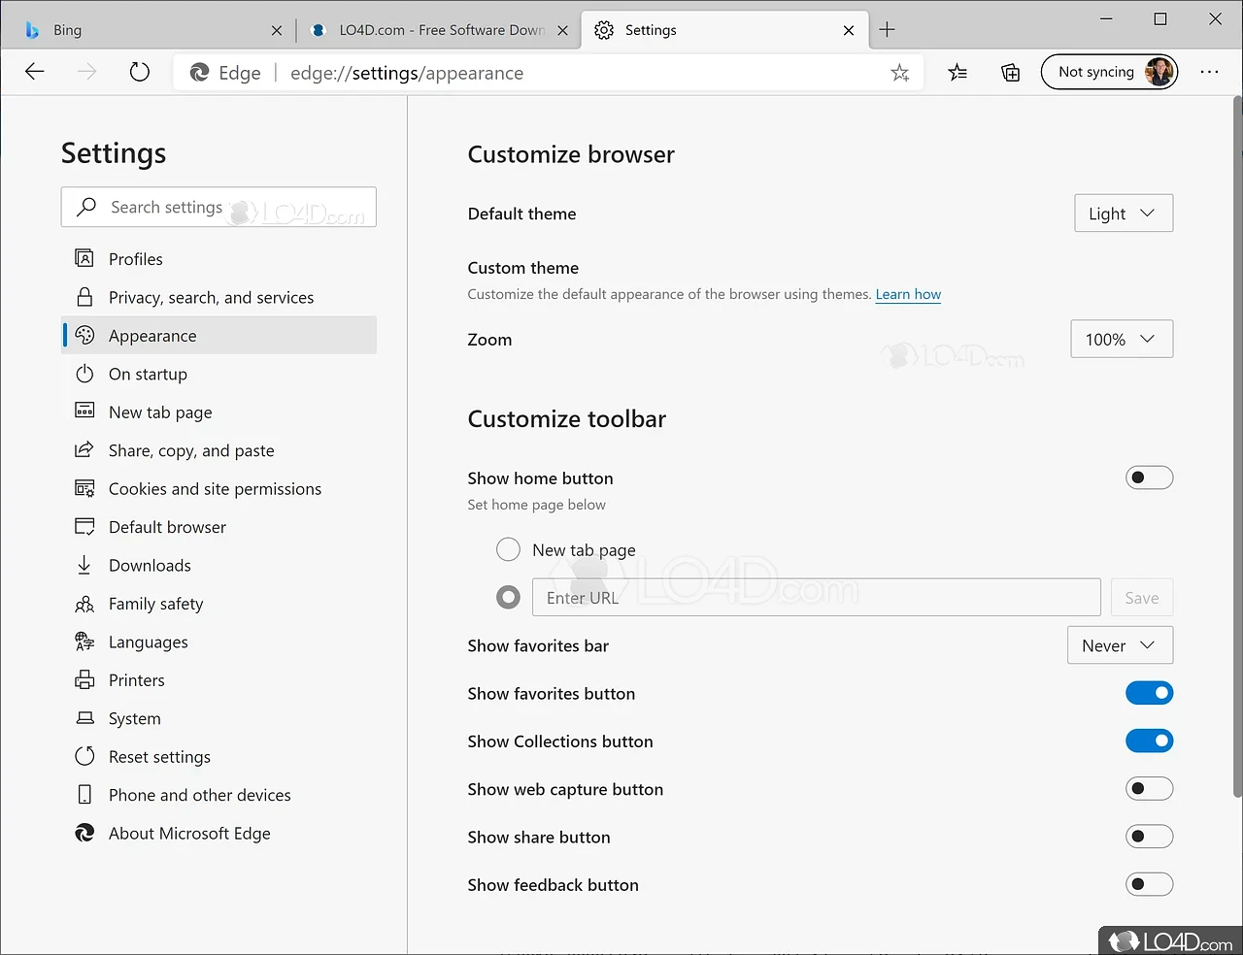Open Printers settings
This screenshot has height=955, width=1243.
pos(218,680)
